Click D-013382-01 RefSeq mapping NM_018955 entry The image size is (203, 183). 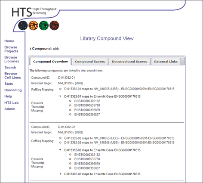[119, 89]
